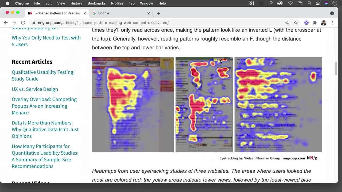Open the tab search chevron in the tab strip
Viewport: 342px width, 192px height.
tap(332, 13)
